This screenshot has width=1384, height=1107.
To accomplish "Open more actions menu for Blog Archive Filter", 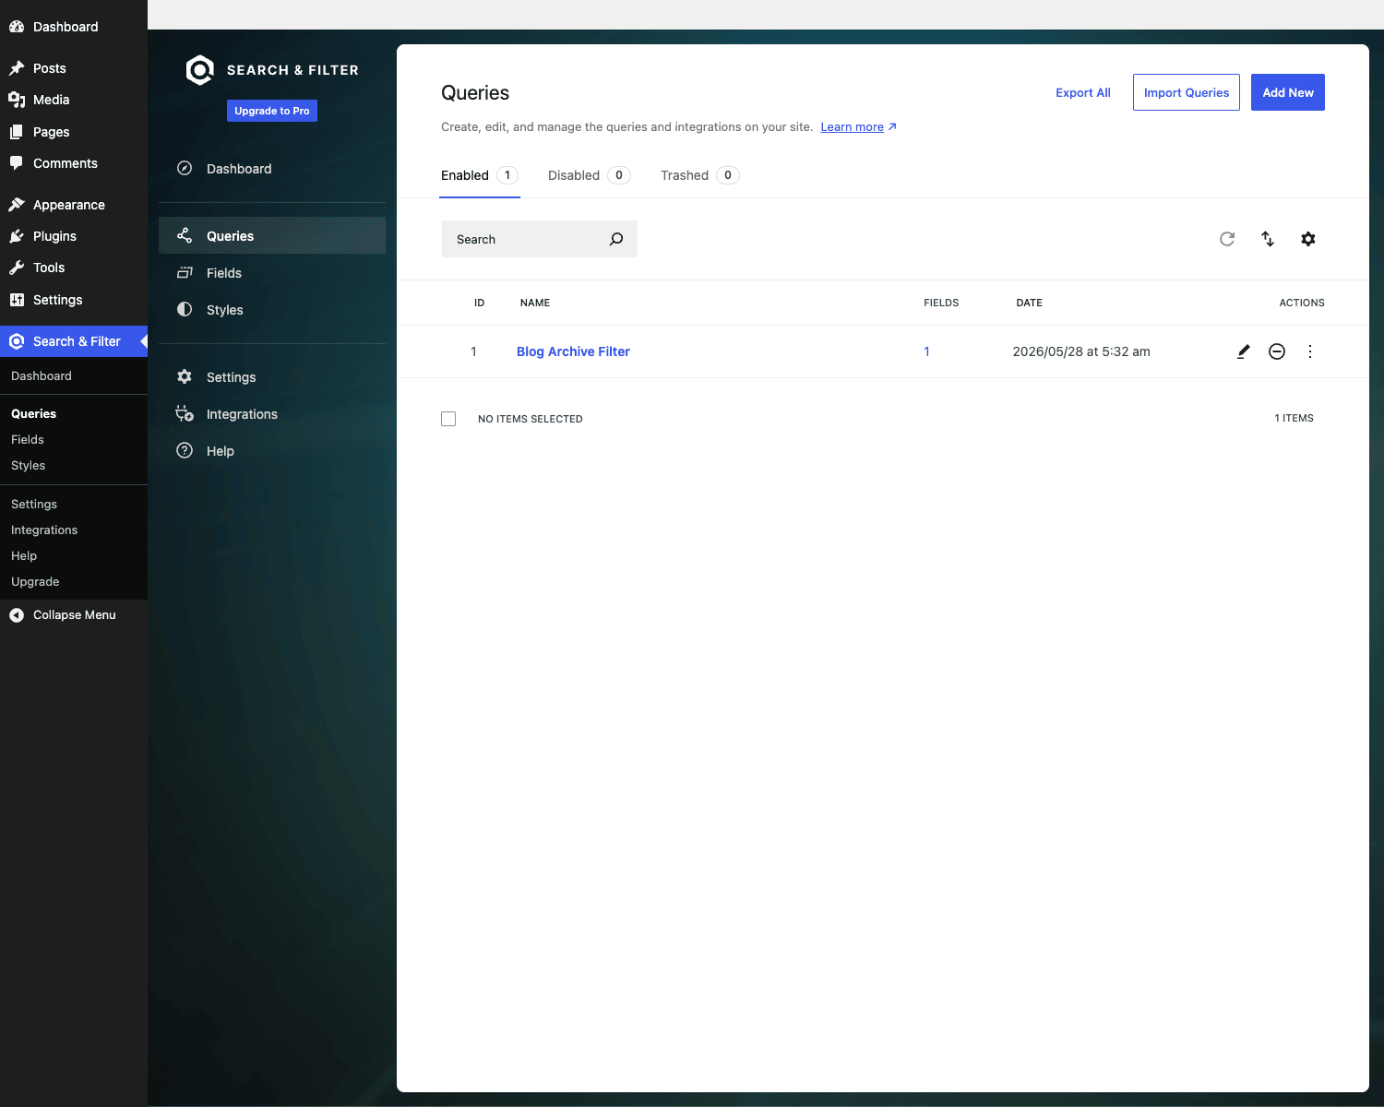I will (1310, 351).
